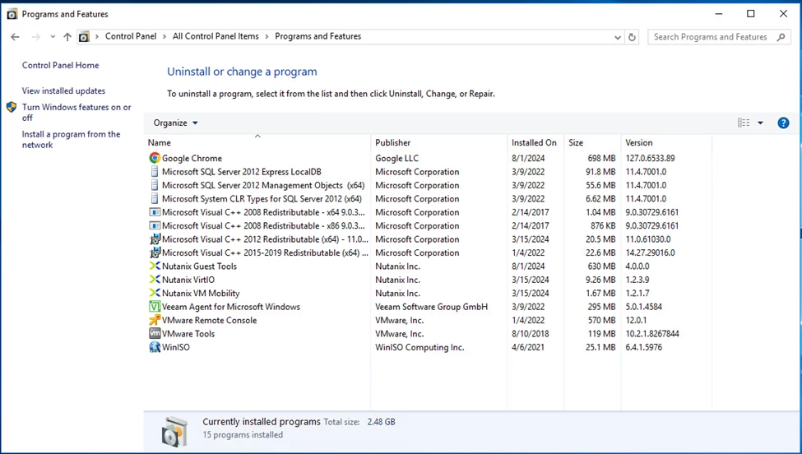
Task: Open the view options dropdown arrow
Action: click(x=760, y=123)
